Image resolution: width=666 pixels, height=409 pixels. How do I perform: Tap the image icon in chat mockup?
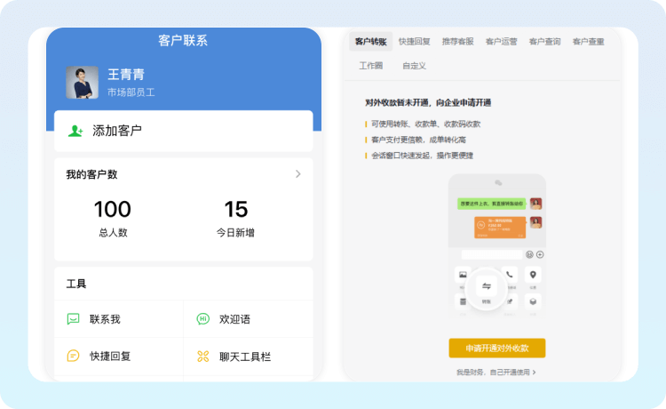(x=463, y=276)
